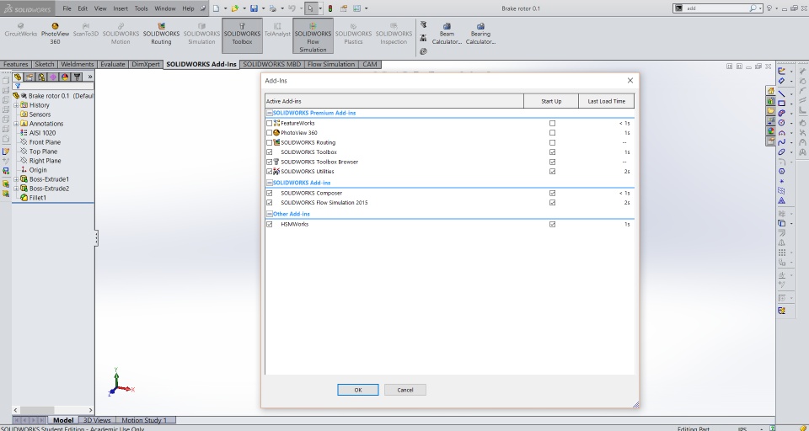
Task: Cancel the Add-Ins dialog
Action: pos(405,390)
